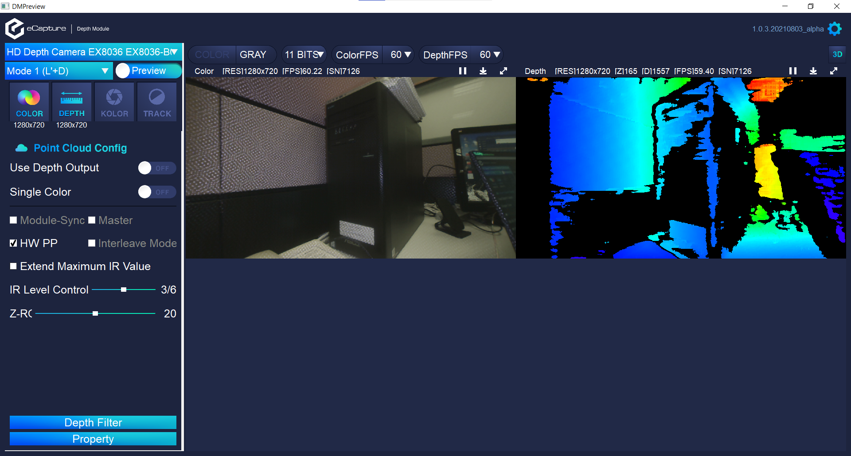Switch to 3D point cloud view

point(838,54)
